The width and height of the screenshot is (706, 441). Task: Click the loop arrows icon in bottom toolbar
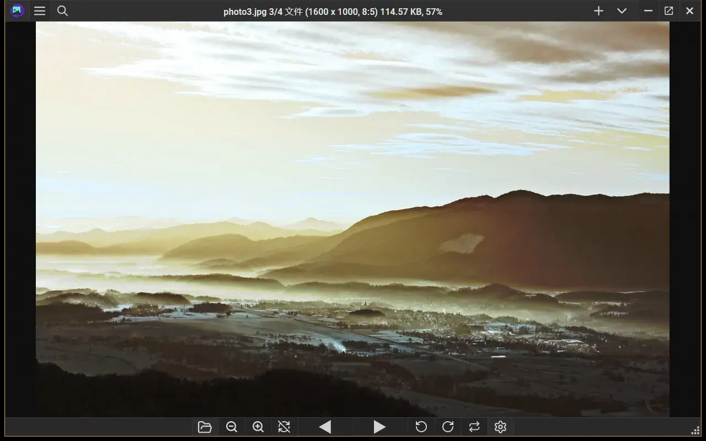474,427
